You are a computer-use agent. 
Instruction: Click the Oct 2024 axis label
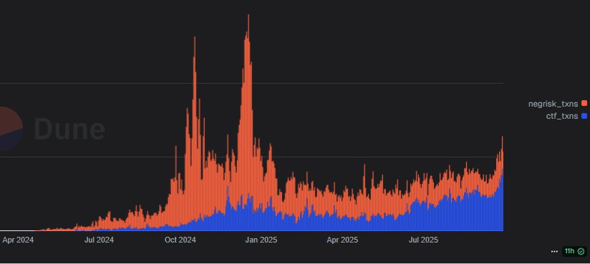[180, 240]
